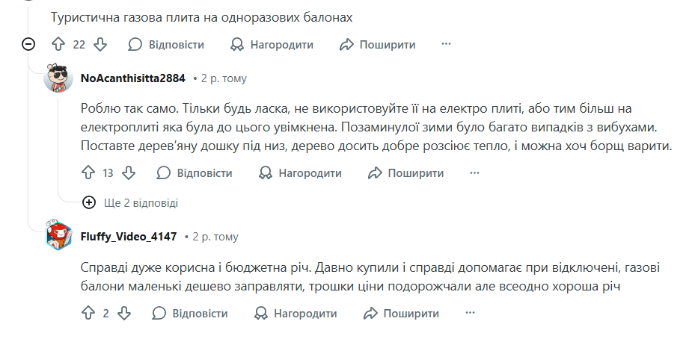Viewport: 698px width, 339px height.
Task: Open more options on Fluffy_Video_4147's comment
Action: click(470, 314)
